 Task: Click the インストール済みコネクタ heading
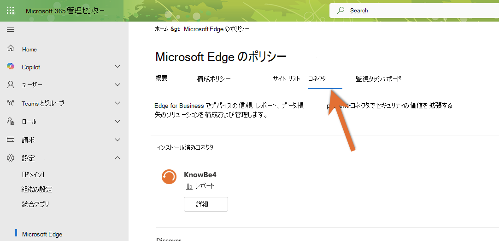(185, 147)
